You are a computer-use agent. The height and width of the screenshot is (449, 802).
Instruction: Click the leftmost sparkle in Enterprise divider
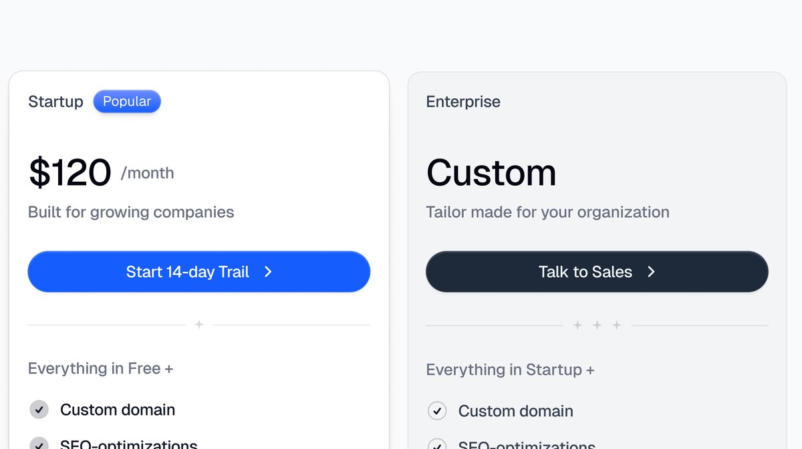point(577,325)
